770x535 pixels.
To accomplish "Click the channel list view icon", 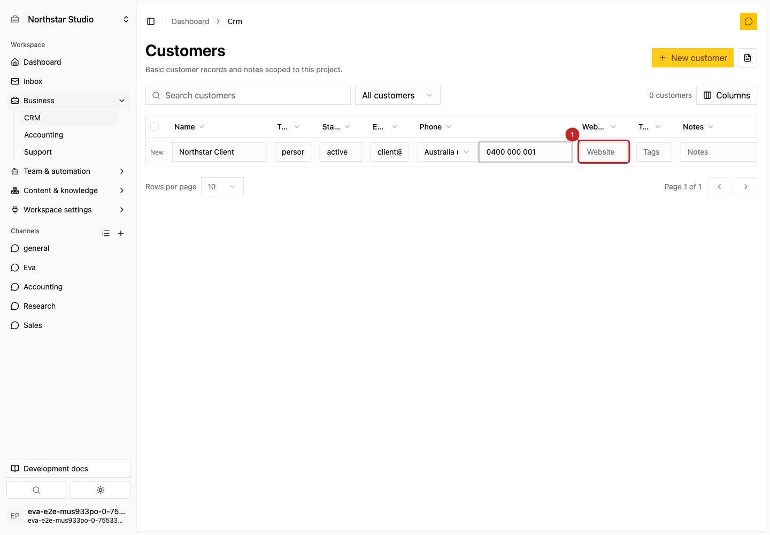I will click(x=106, y=233).
